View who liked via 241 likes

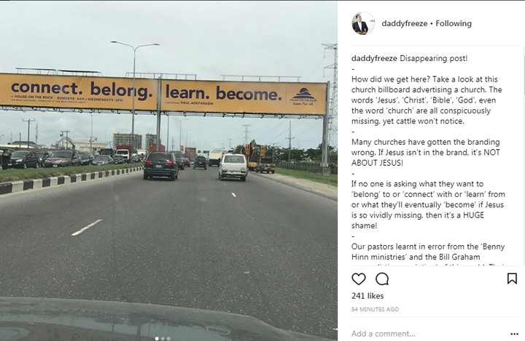pyautogui.click(x=367, y=296)
